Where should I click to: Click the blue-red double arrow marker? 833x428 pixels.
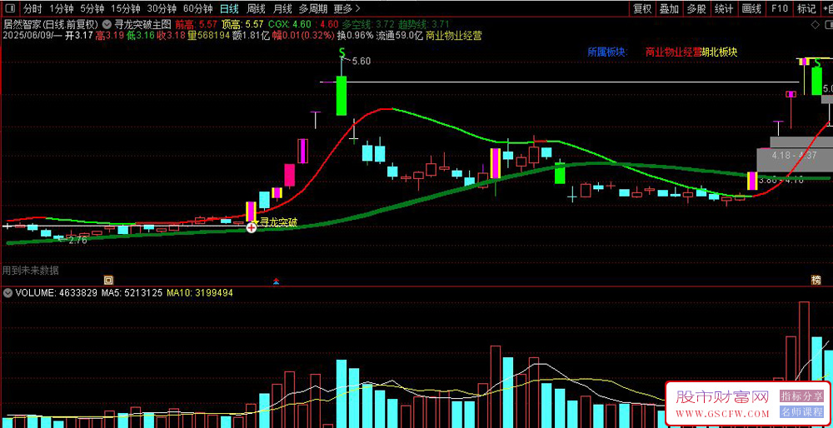[x=277, y=281]
